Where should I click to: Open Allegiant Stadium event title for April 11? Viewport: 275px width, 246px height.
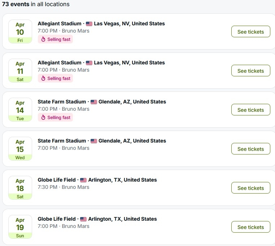60,63
